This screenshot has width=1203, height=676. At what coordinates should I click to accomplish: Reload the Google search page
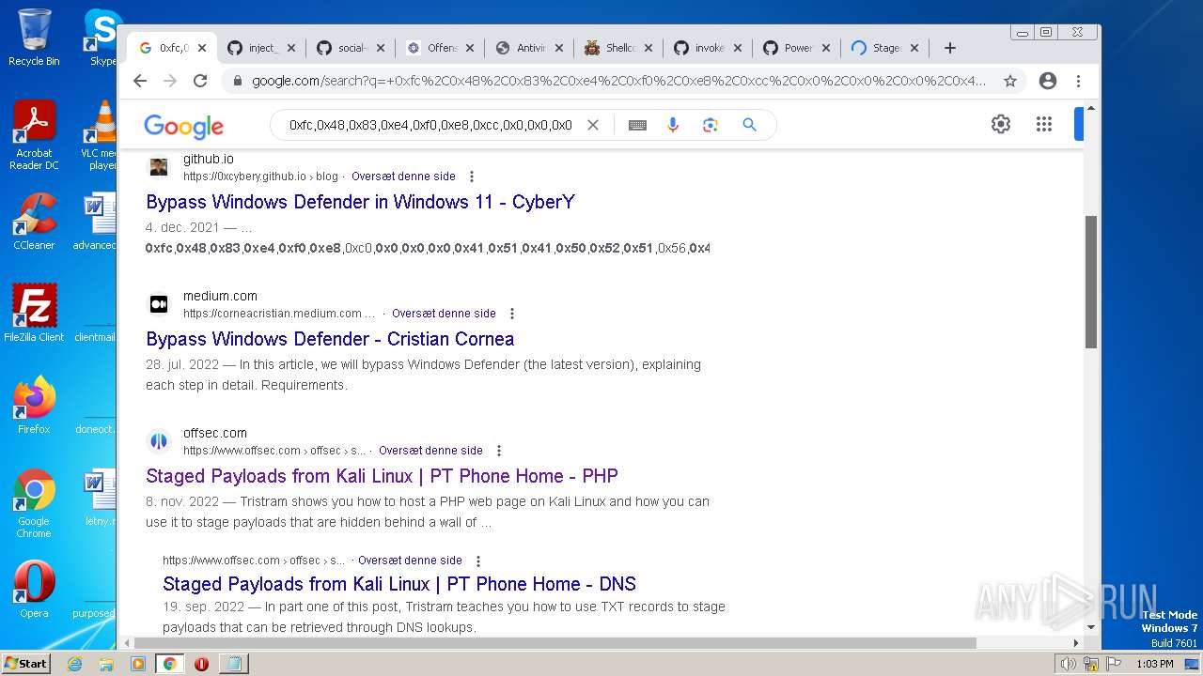[200, 81]
